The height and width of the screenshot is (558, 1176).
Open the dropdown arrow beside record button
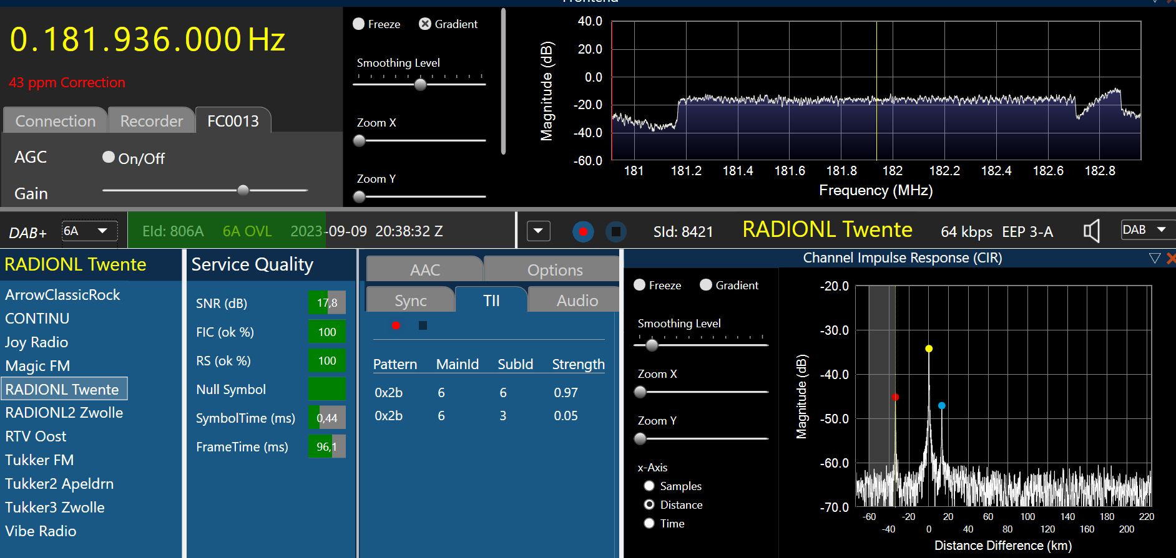(538, 231)
